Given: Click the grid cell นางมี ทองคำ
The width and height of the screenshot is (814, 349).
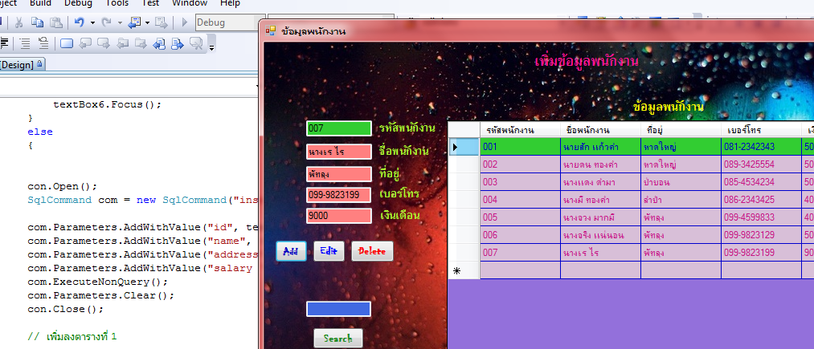Looking at the screenshot, I should (600, 200).
